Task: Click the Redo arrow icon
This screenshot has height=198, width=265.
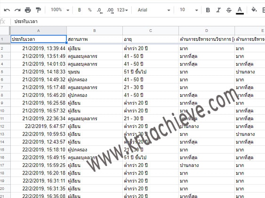Action: pyautogui.click(x=17, y=10)
